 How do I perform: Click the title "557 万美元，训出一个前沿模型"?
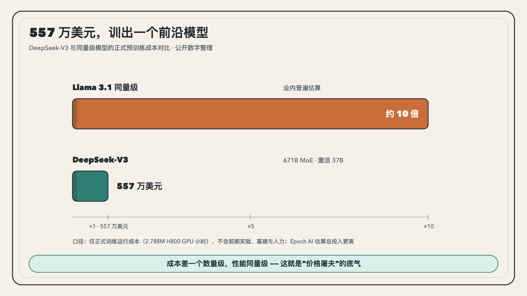point(119,33)
